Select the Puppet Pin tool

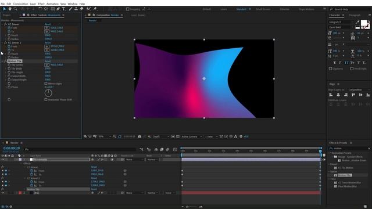pyautogui.click(x=95, y=9)
